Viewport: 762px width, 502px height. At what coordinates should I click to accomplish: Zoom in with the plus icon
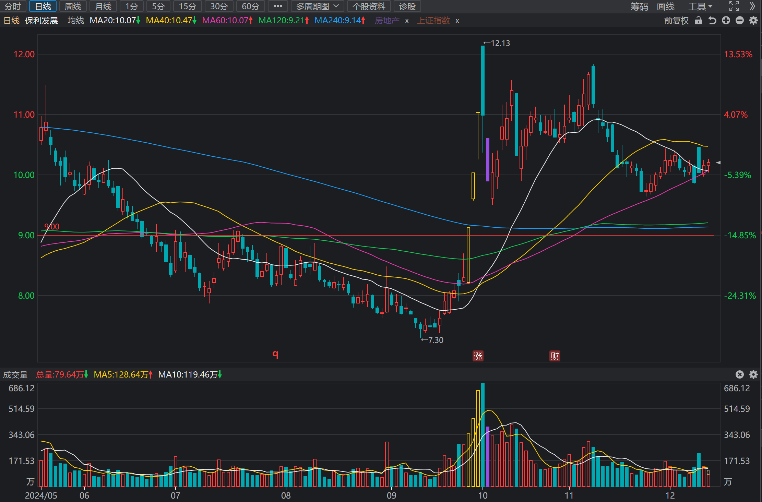[726, 21]
